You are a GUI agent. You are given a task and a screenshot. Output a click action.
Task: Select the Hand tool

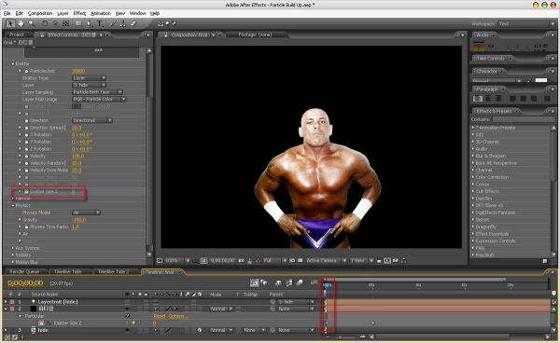(21, 23)
